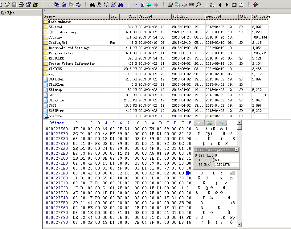Click the Replace Text (A to B) icon
The height and width of the screenshot is (229, 291).
point(106,5)
